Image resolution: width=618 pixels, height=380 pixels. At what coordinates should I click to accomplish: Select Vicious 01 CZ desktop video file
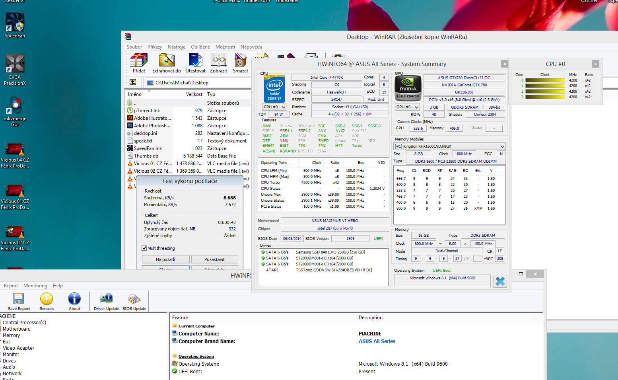click(x=15, y=197)
